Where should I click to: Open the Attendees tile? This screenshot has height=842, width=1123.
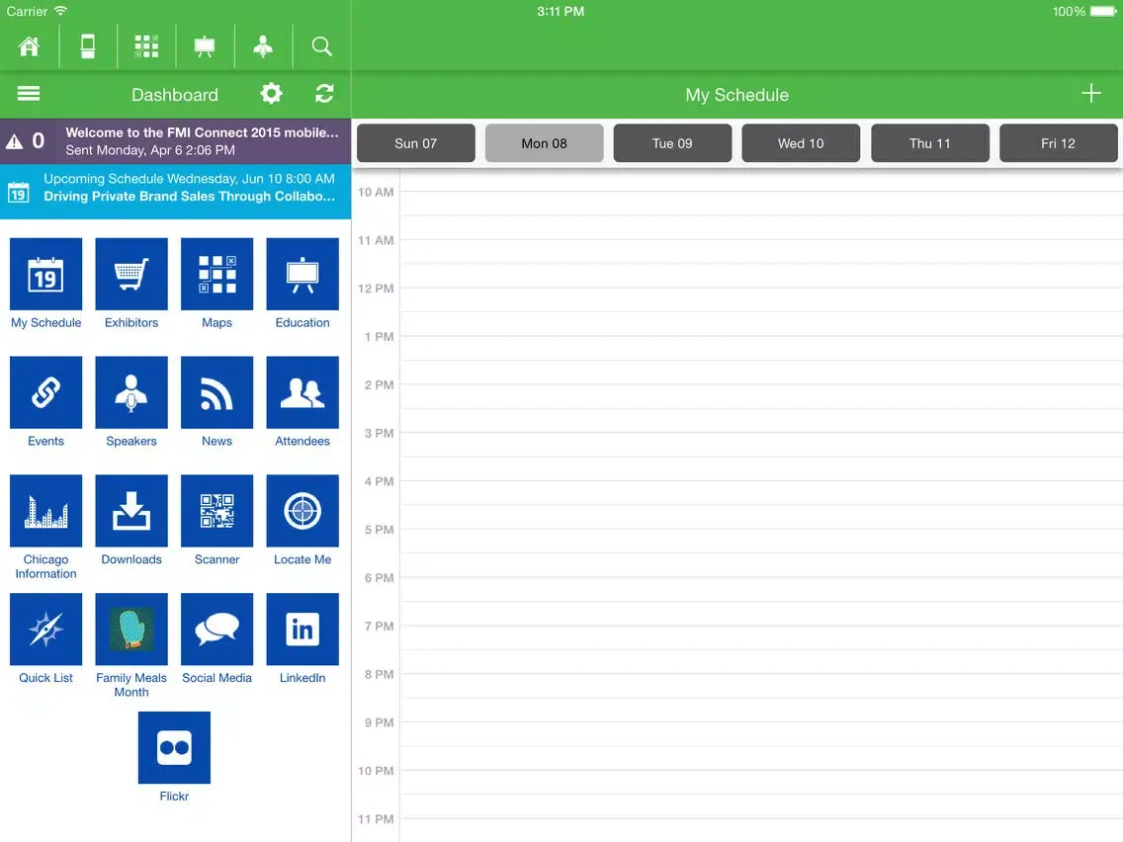(302, 392)
